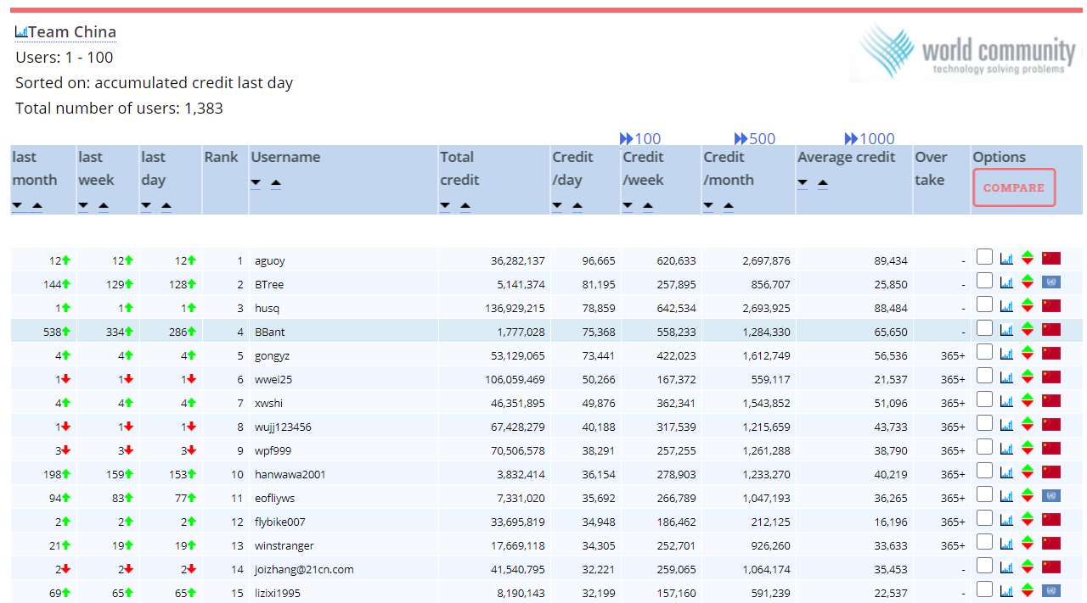Image resolution: width=1087 pixels, height=603 pixels.
Task: Open bar chart icon for flybike007
Action: point(1007,520)
